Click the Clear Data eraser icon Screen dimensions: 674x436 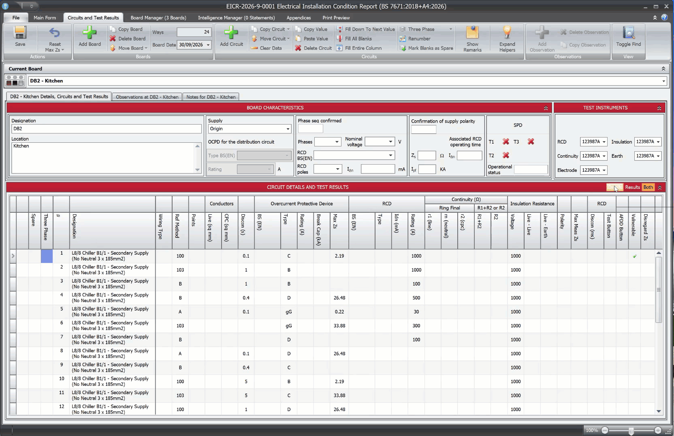(x=254, y=48)
